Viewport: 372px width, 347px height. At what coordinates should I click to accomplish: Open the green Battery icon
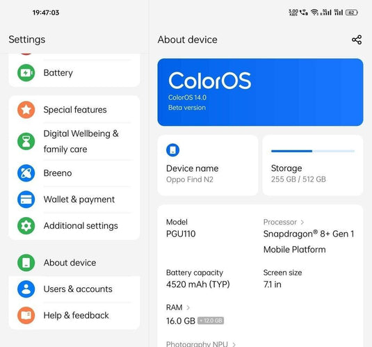click(26, 72)
